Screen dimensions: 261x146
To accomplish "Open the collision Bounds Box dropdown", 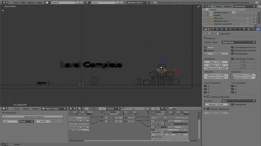I will pos(239,101).
